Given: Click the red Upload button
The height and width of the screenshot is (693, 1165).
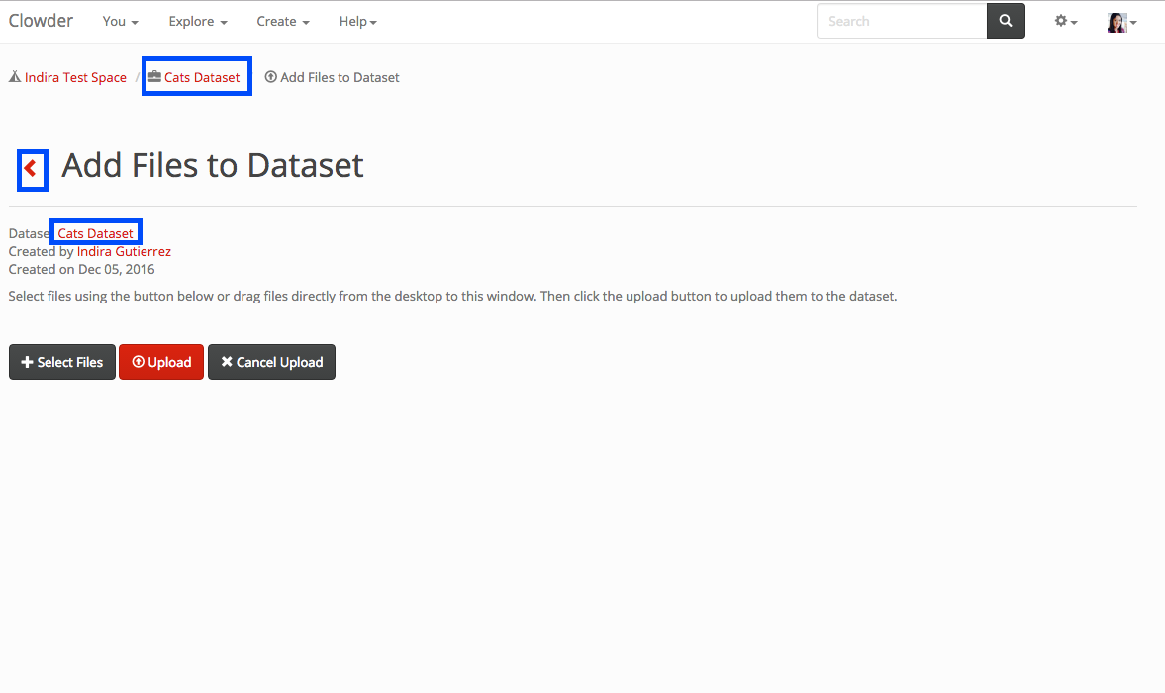Looking at the screenshot, I should coord(161,362).
